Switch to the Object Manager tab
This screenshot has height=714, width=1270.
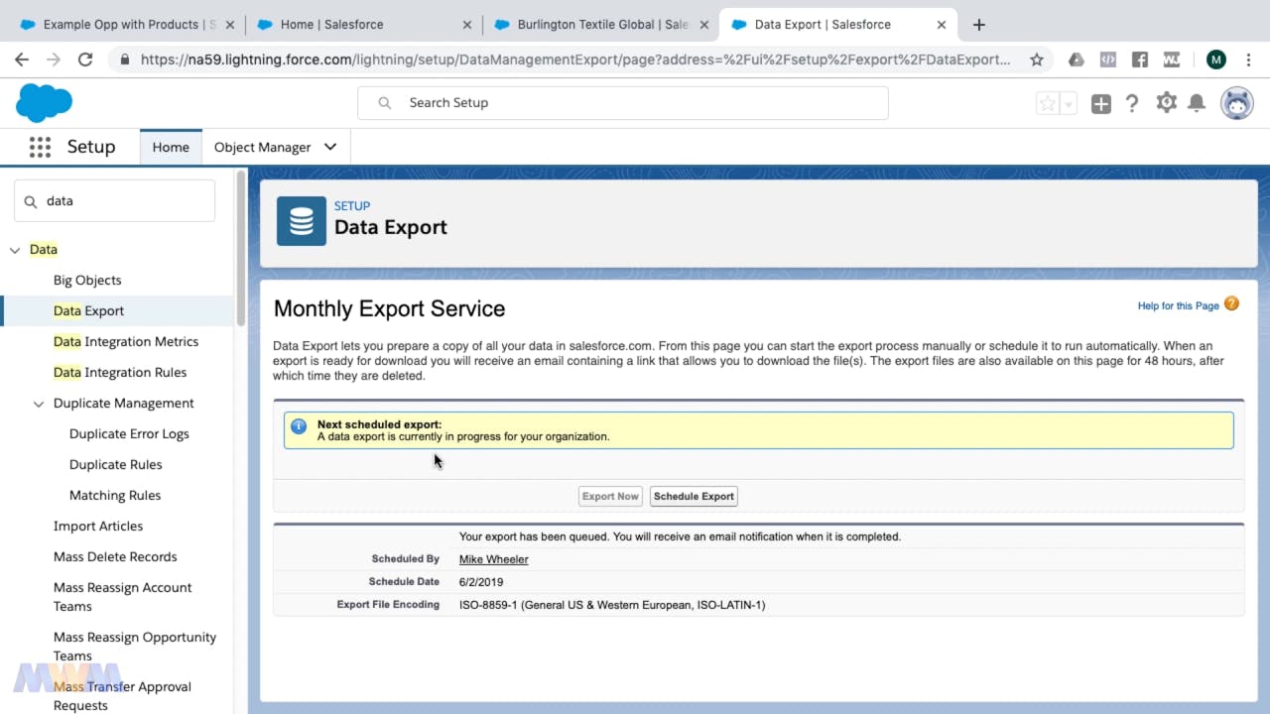262,147
